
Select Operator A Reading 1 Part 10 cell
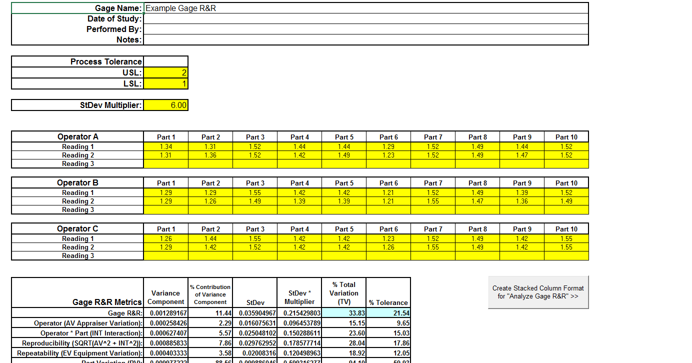566,146
